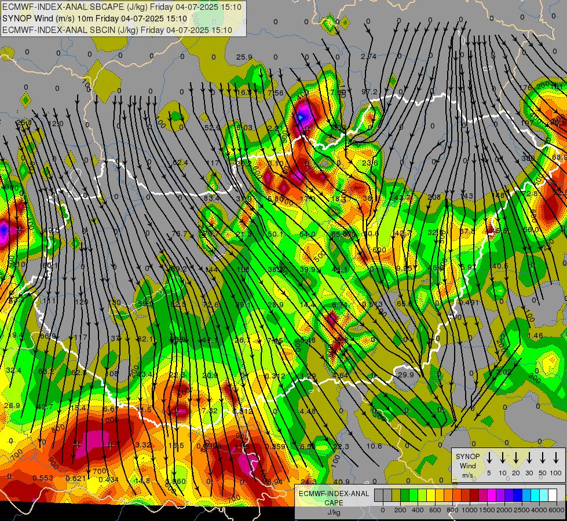Click the 1500 tick label on color scale

pyautogui.click(x=487, y=510)
